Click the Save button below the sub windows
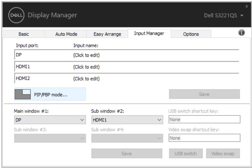This screenshot has height=168, width=252. point(127,154)
